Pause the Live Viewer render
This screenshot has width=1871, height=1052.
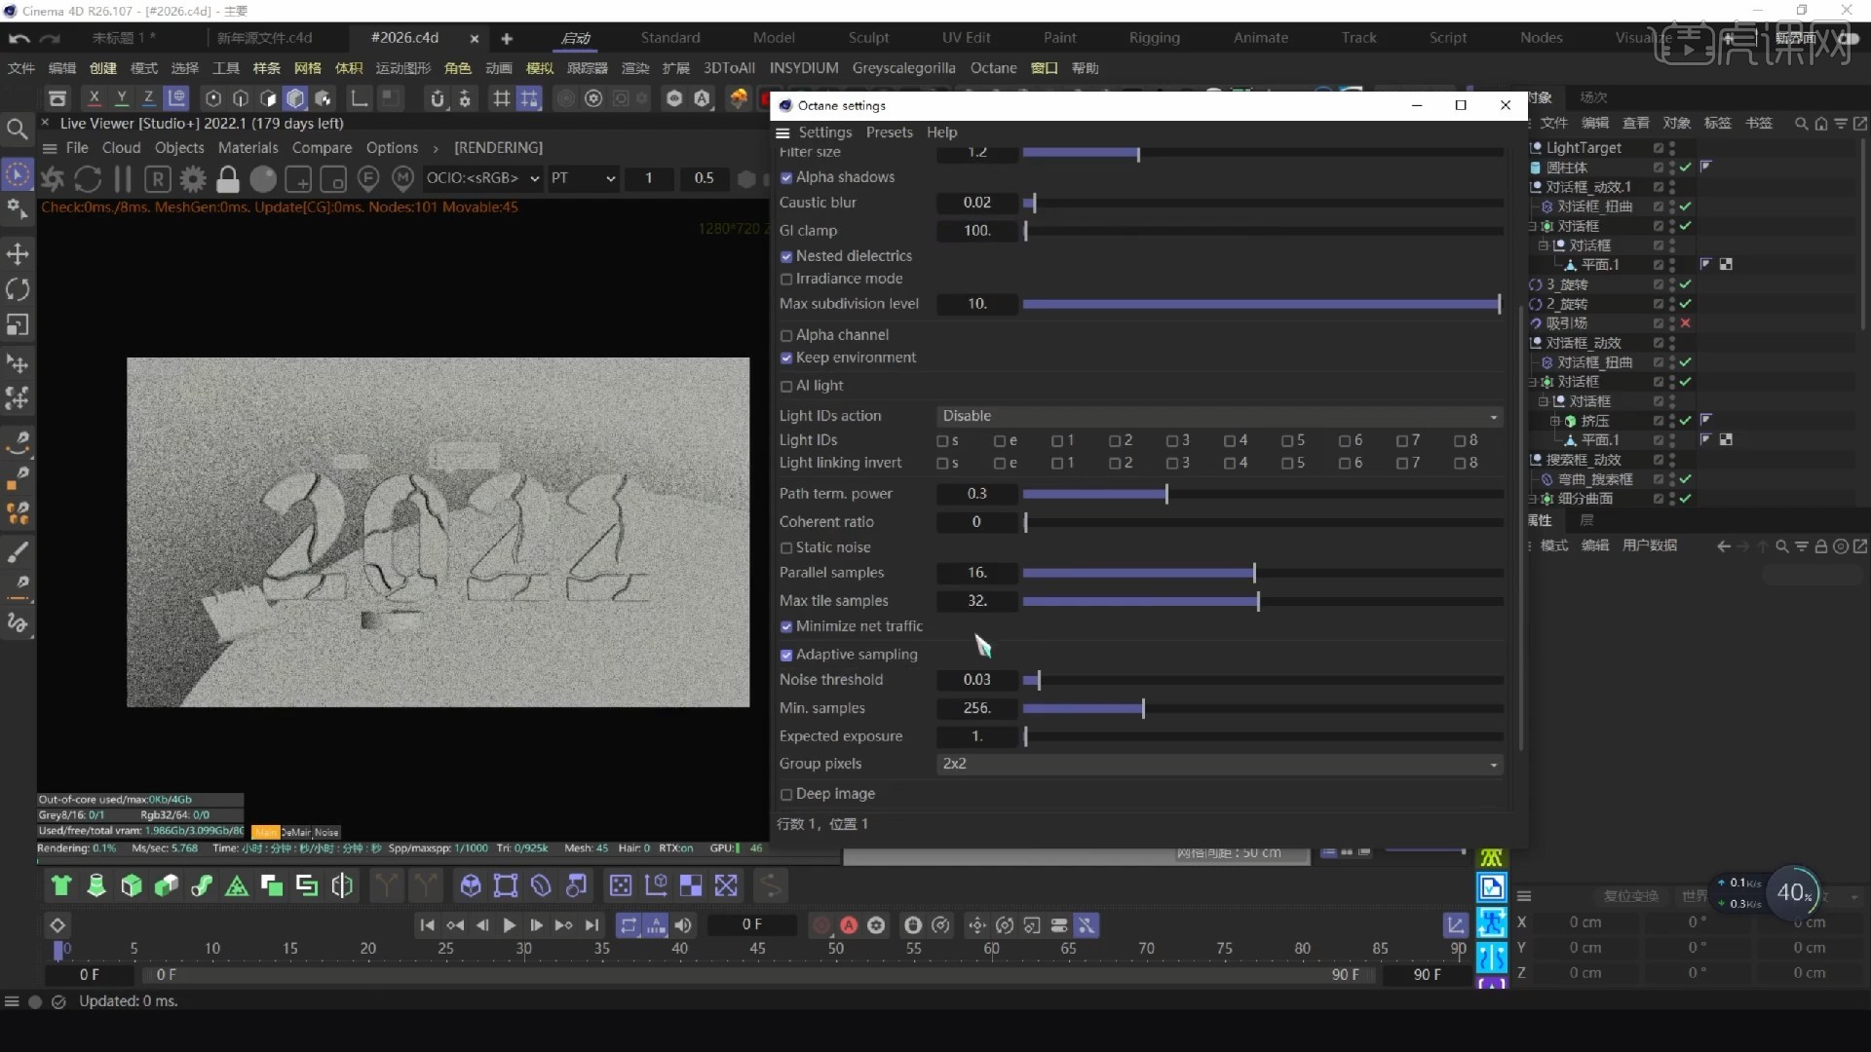tap(123, 179)
